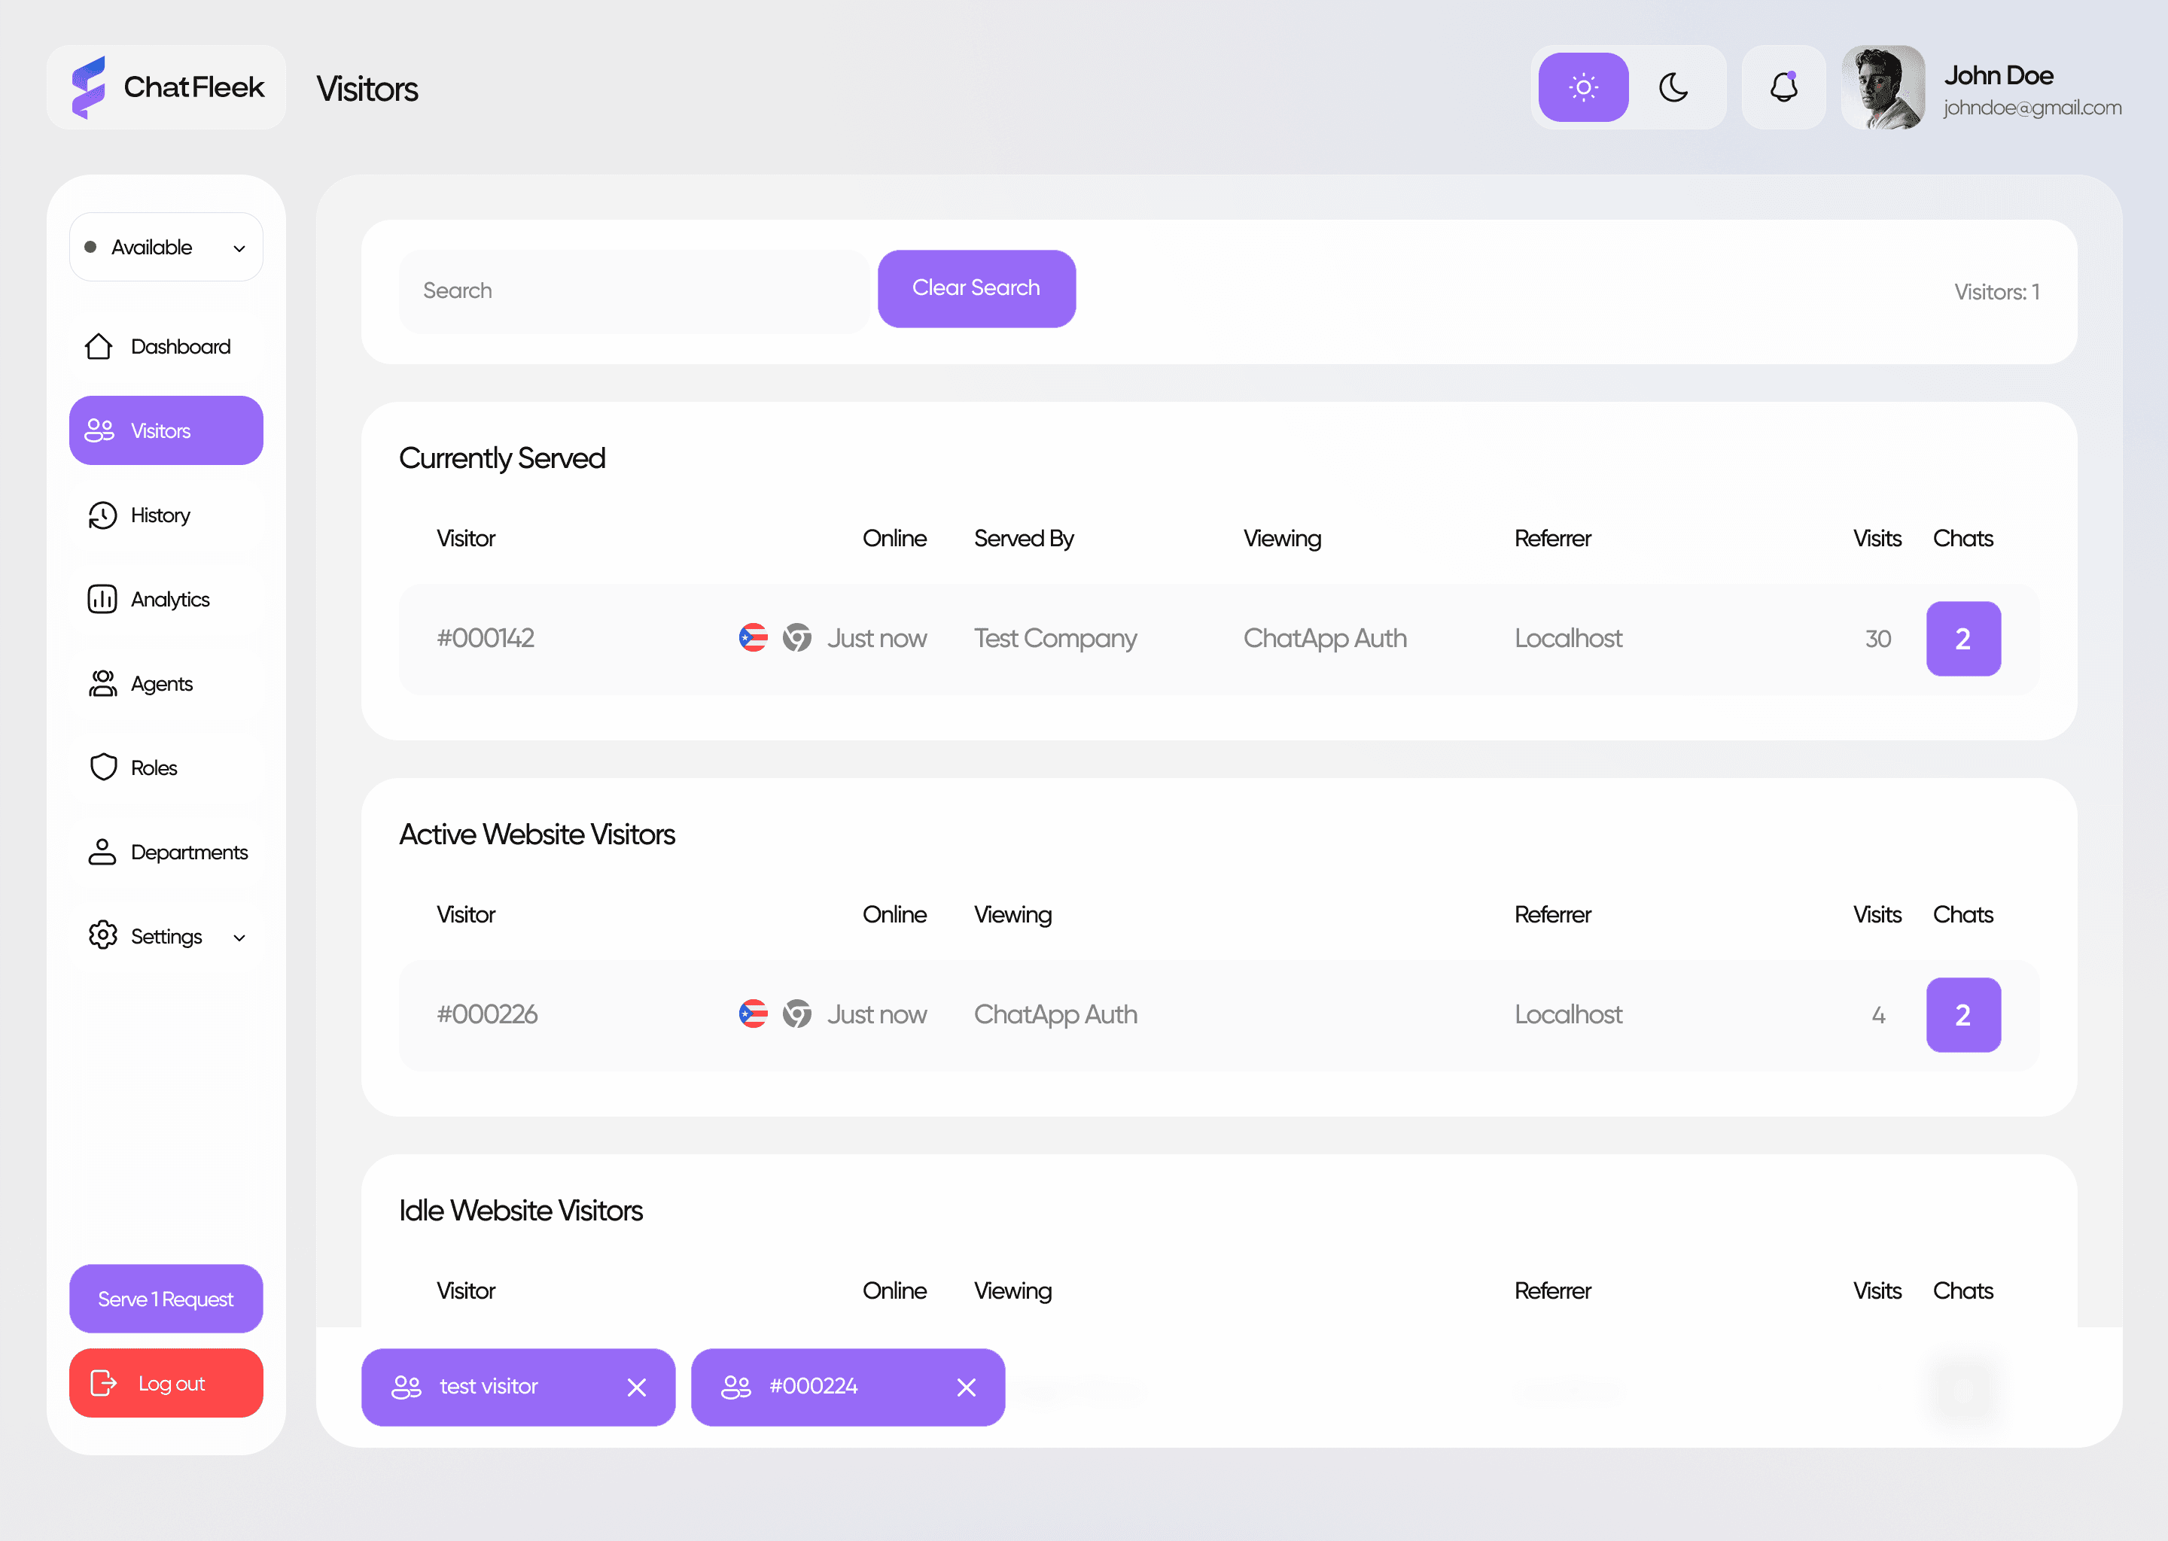Click ChatApp Auth in row #000142
Image resolution: width=2168 pixels, height=1541 pixels.
(1324, 640)
